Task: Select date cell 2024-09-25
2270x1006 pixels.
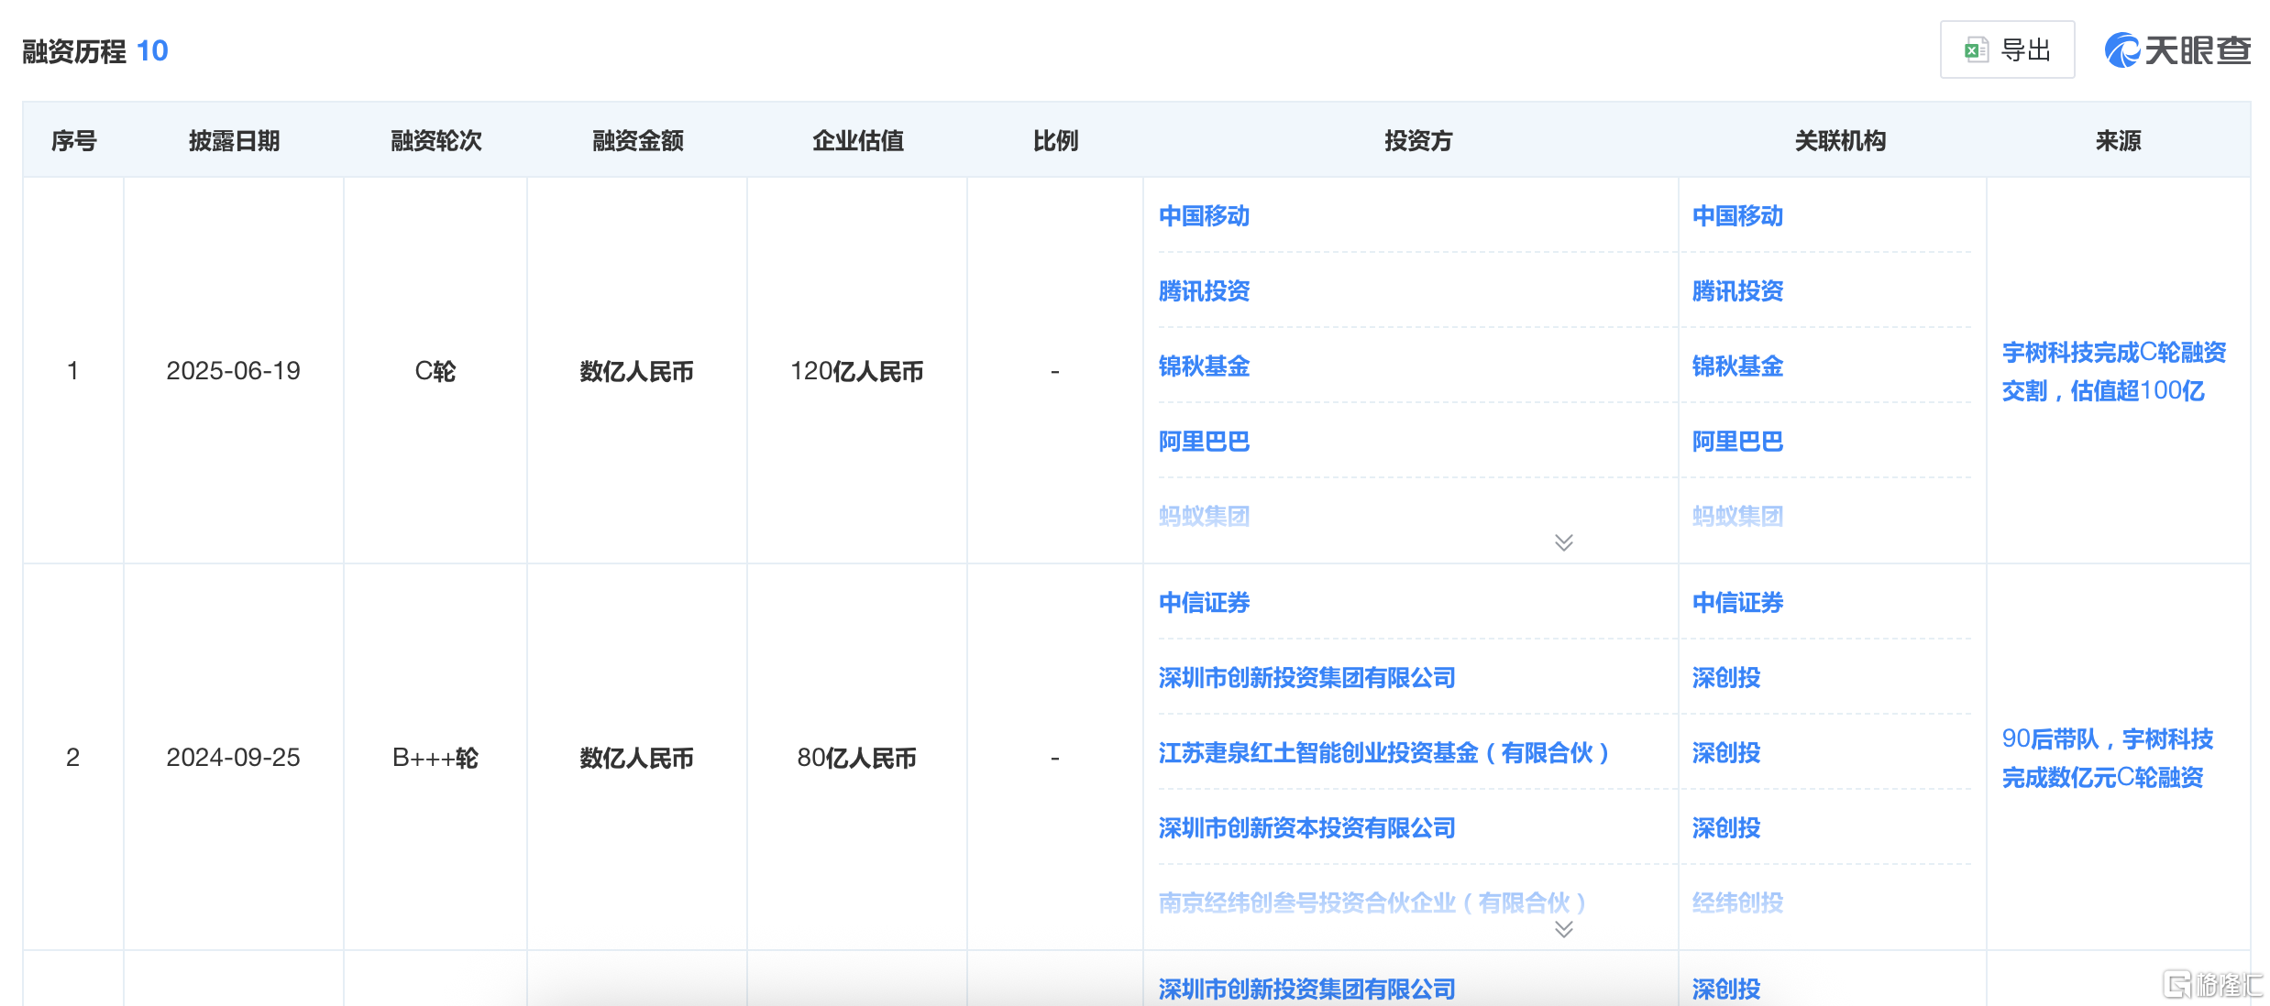Action: click(x=233, y=758)
